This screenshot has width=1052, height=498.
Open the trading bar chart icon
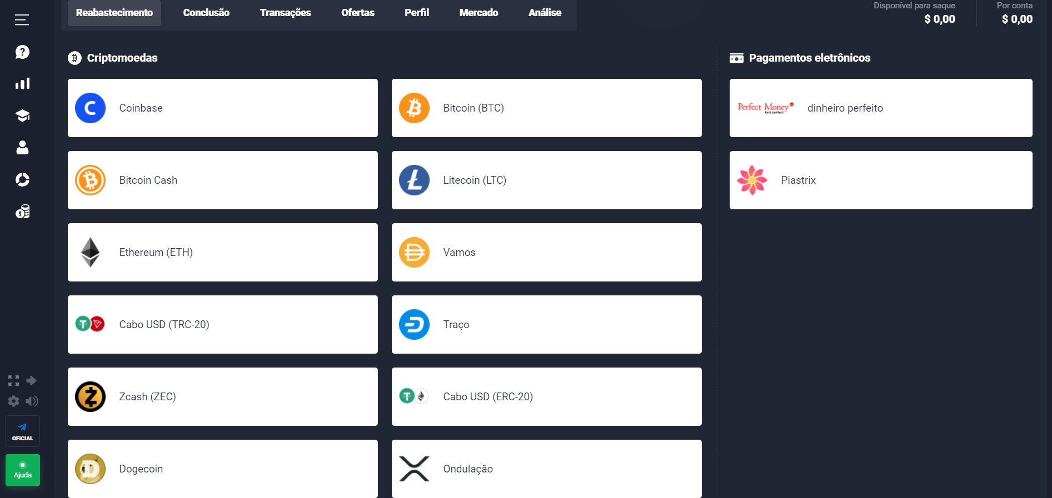click(x=22, y=84)
